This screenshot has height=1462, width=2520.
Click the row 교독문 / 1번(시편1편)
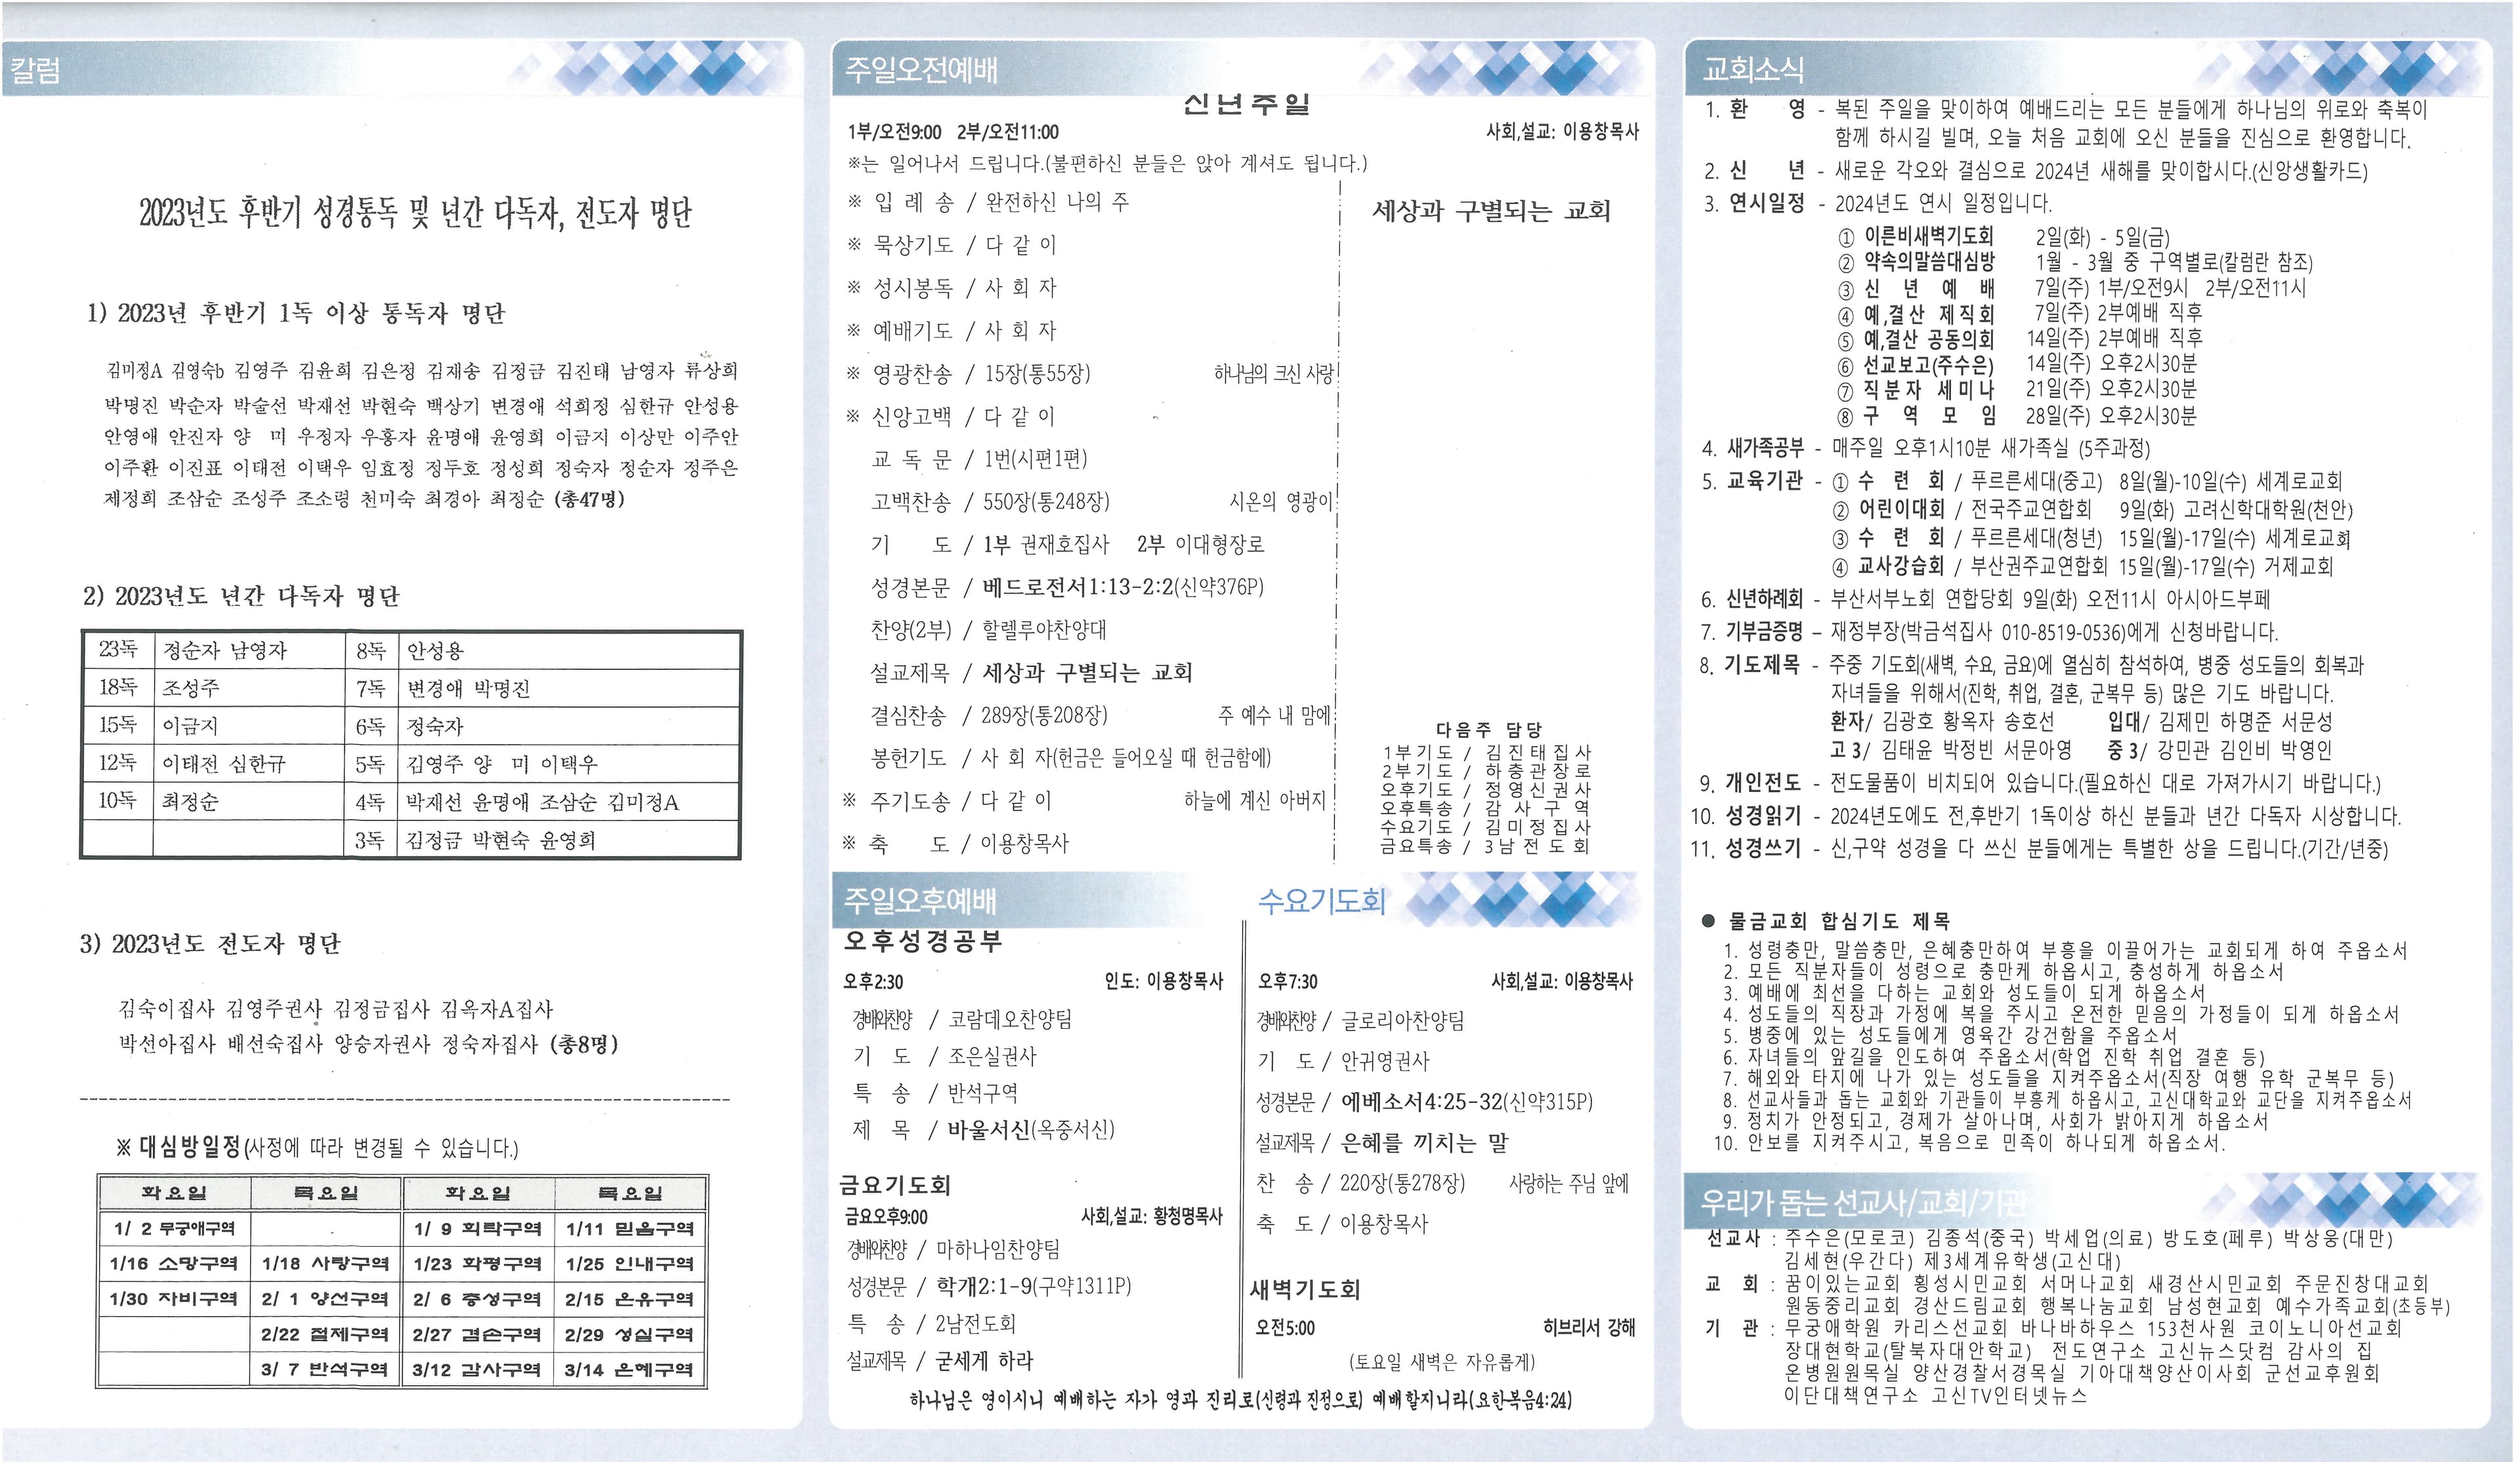(x=979, y=460)
